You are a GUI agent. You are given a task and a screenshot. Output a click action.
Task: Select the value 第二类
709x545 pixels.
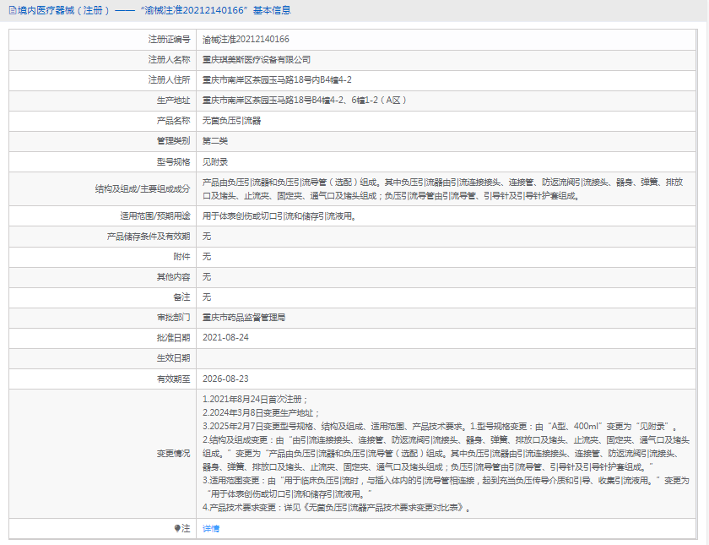[215, 141]
